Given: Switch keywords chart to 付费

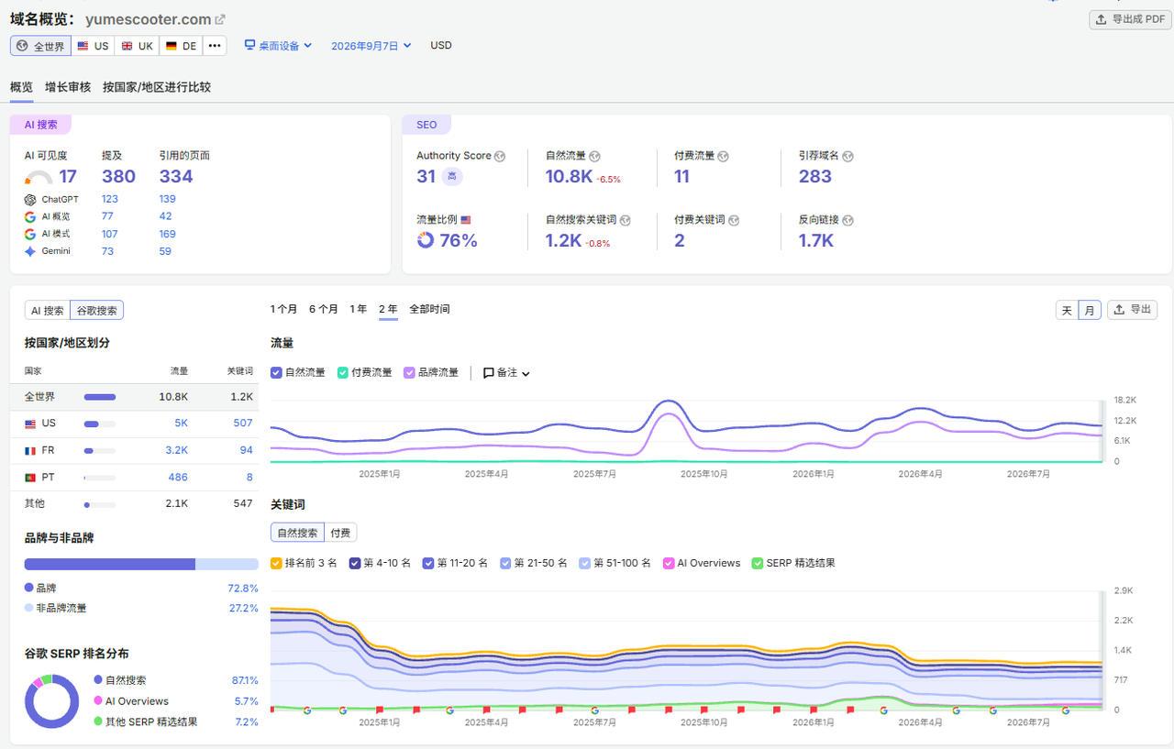Looking at the screenshot, I should 340,533.
